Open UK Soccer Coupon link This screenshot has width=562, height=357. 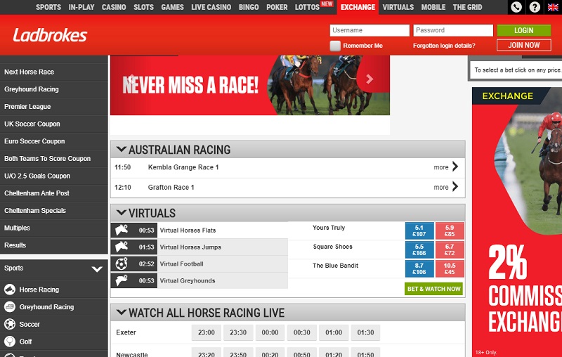point(32,124)
